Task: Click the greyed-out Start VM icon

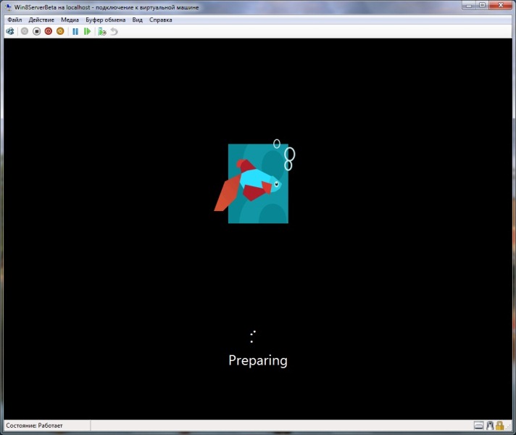Action: click(25, 32)
